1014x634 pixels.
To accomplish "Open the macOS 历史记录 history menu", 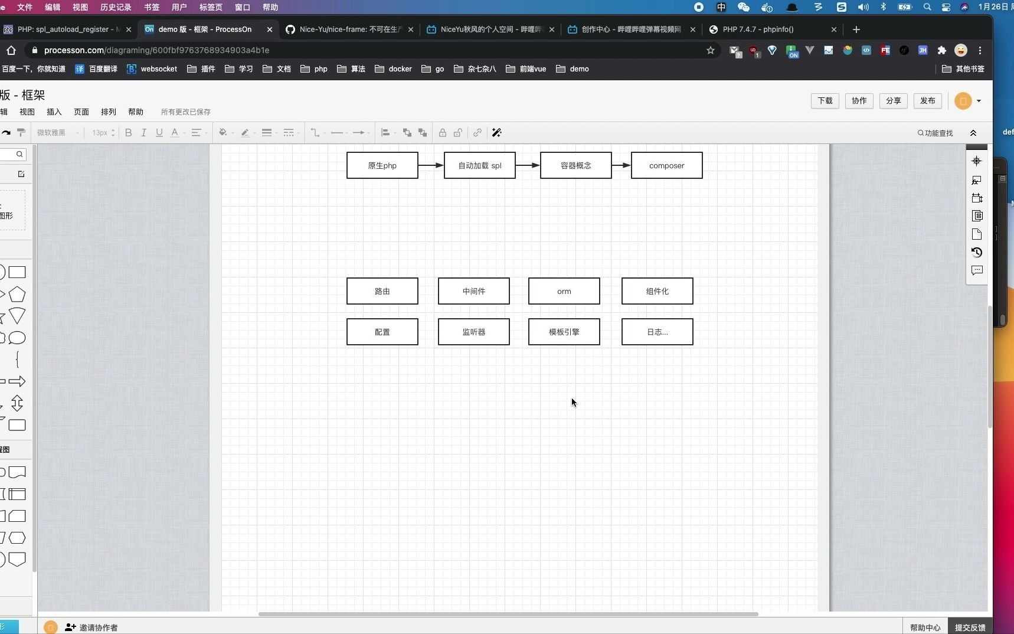I will click(116, 7).
